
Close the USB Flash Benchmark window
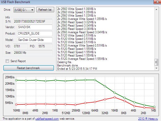tap(157, 2)
